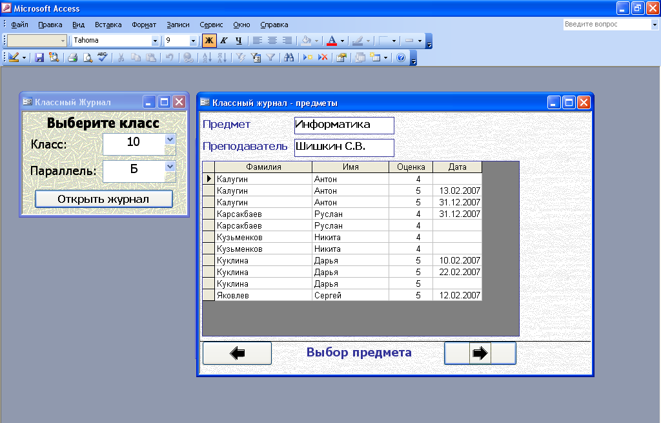Filter by form icon
Image resolution: width=661 pixels, height=423 pixels.
pos(256,57)
